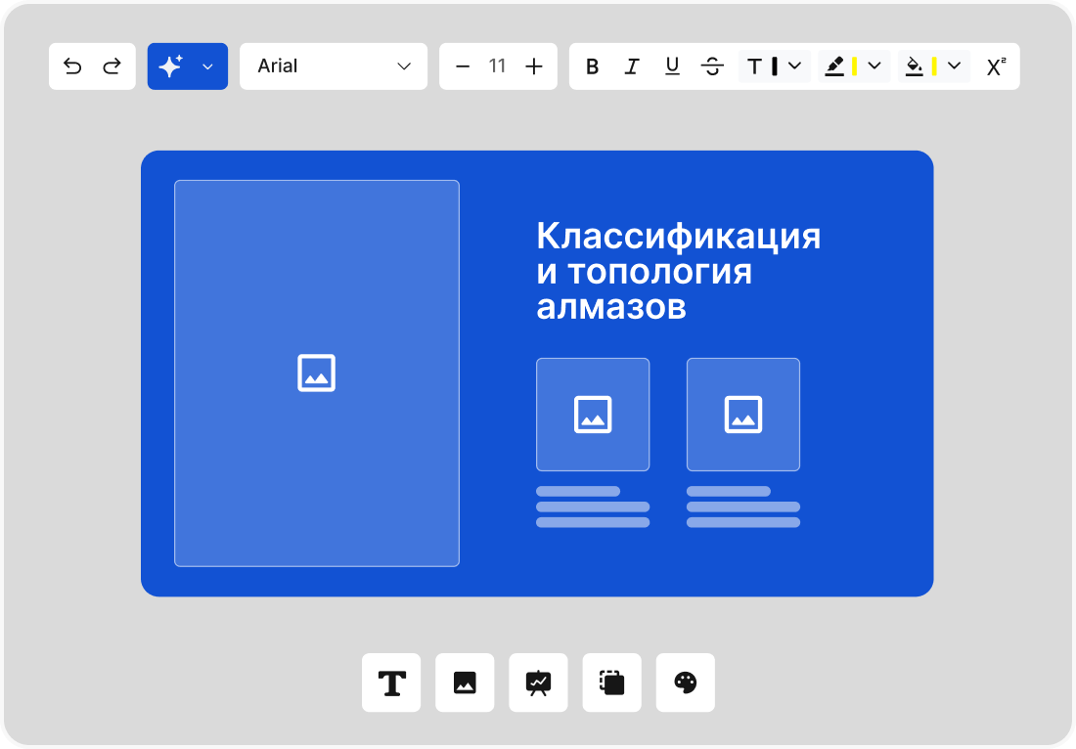Open the Arial font family dropdown

(333, 66)
